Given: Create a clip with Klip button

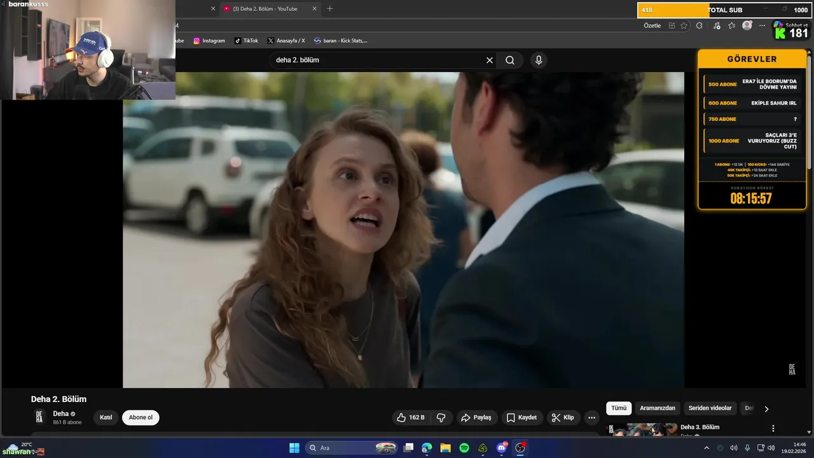Looking at the screenshot, I should coord(563,417).
